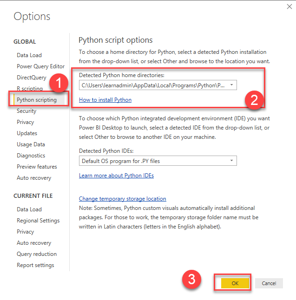Go to DirectQuery options
The height and width of the screenshot is (300, 296).
(x=32, y=78)
